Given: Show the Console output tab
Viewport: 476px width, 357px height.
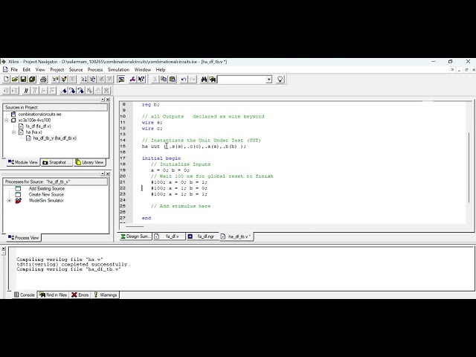Looking at the screenshot, I should 25,295.
